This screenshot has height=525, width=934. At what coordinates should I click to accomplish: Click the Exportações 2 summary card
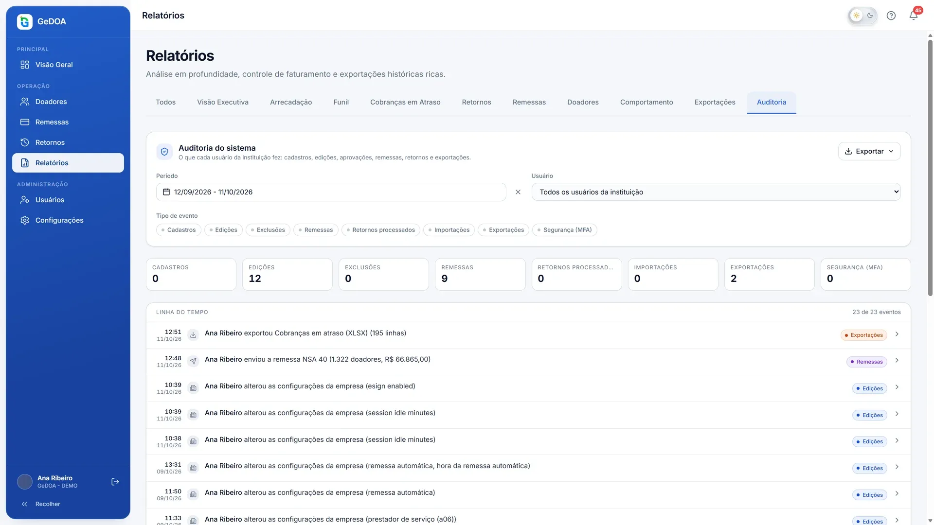pos(769,274)
